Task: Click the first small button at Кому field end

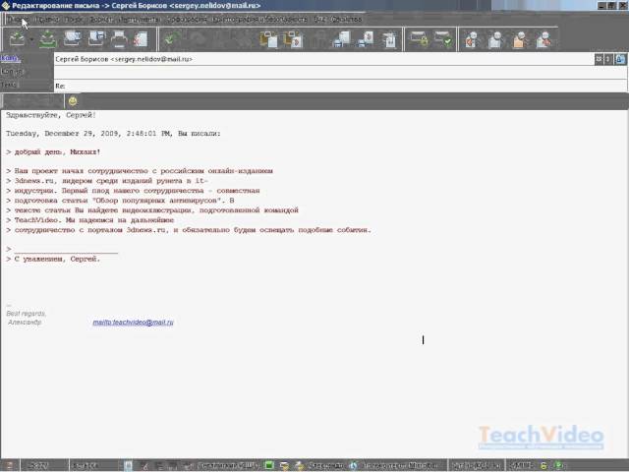Action: click(x=599, y=59)
